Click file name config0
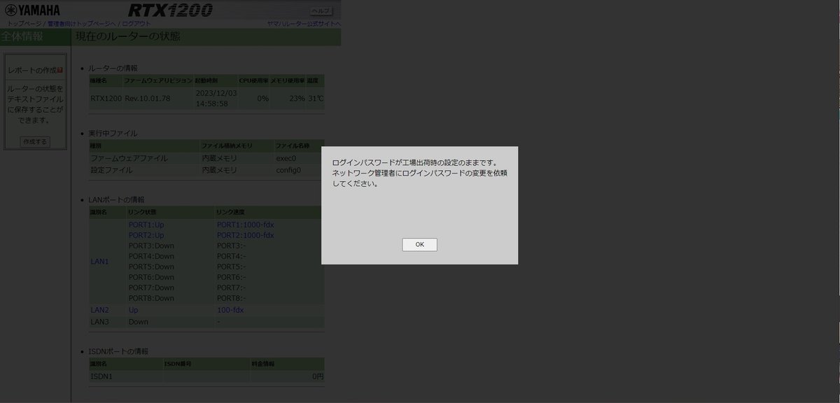Viewport: 840px width, 403px height. point(288,170)
